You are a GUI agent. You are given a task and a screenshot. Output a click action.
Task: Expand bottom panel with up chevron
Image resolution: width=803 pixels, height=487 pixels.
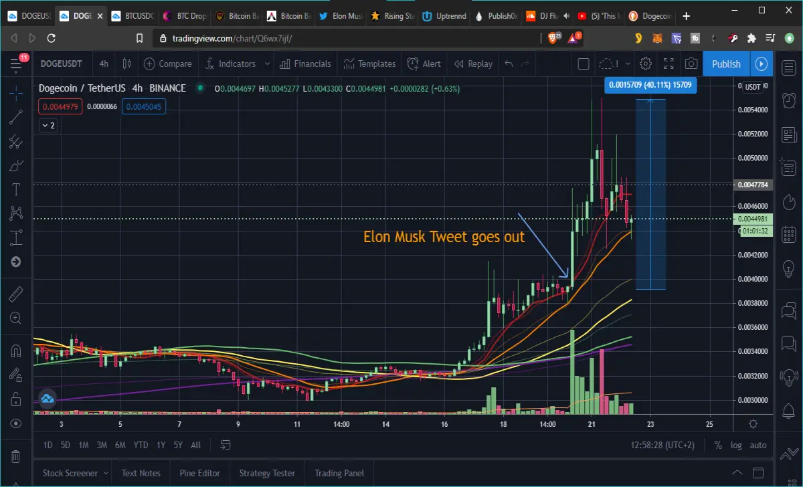pyautogui.click(x=737, y=472)
